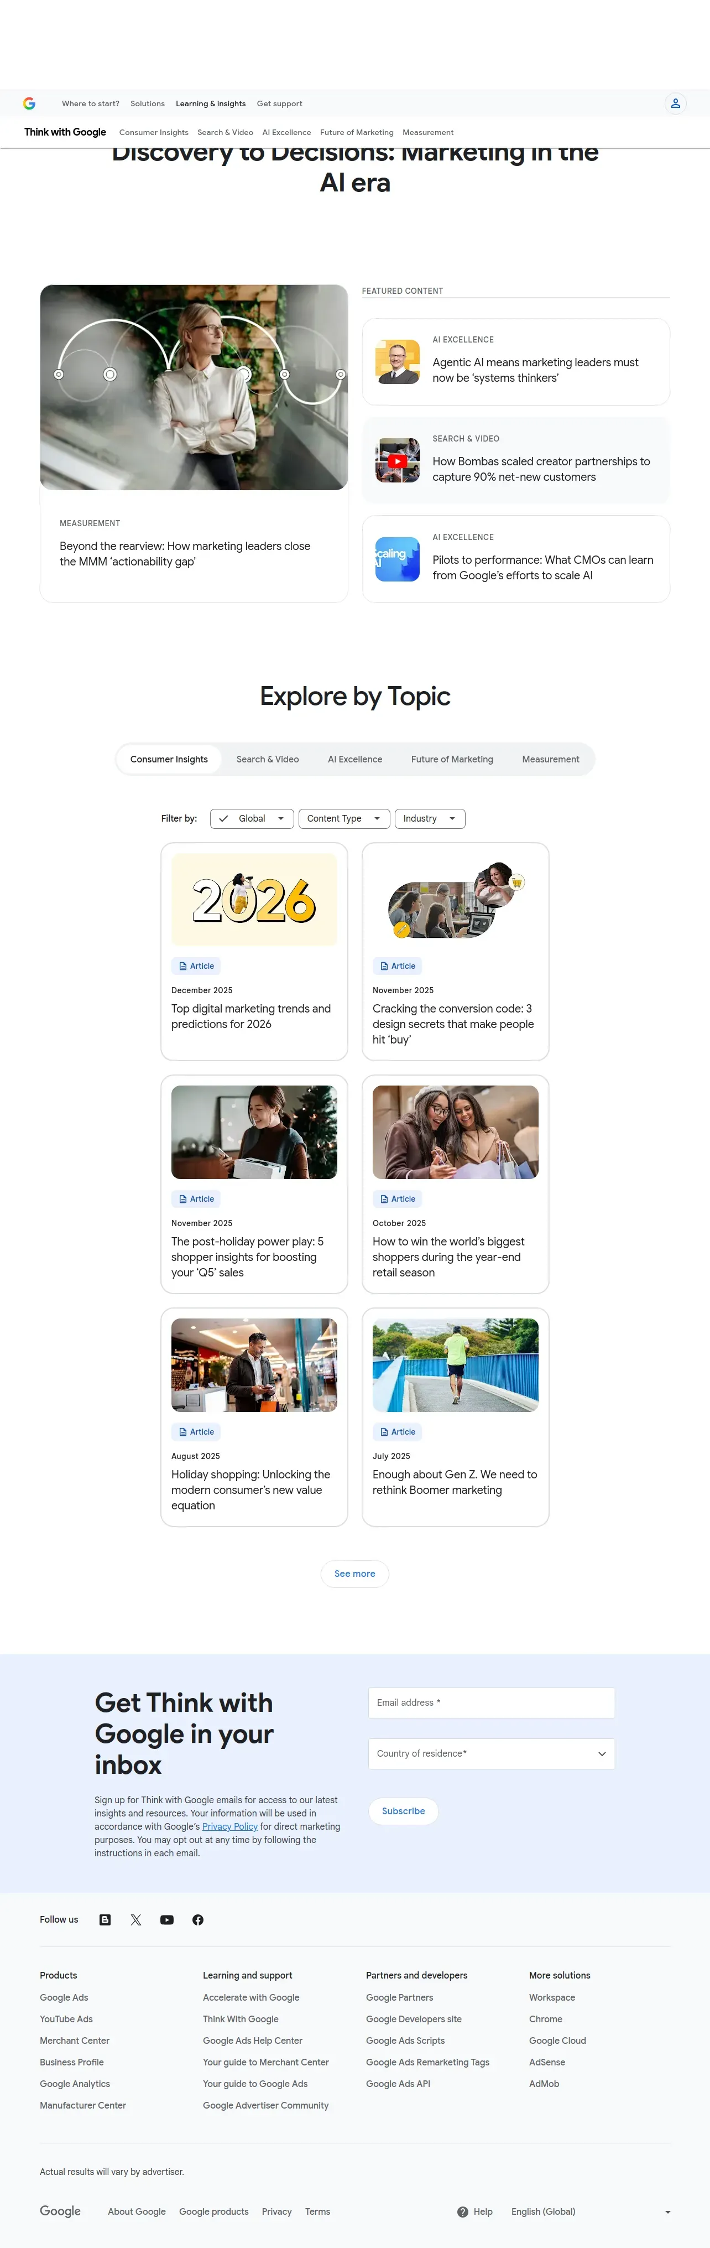This screenshot has height=2248, width=710.
Task: Open the post-holiday power play article
Action: pos(254,1184)
